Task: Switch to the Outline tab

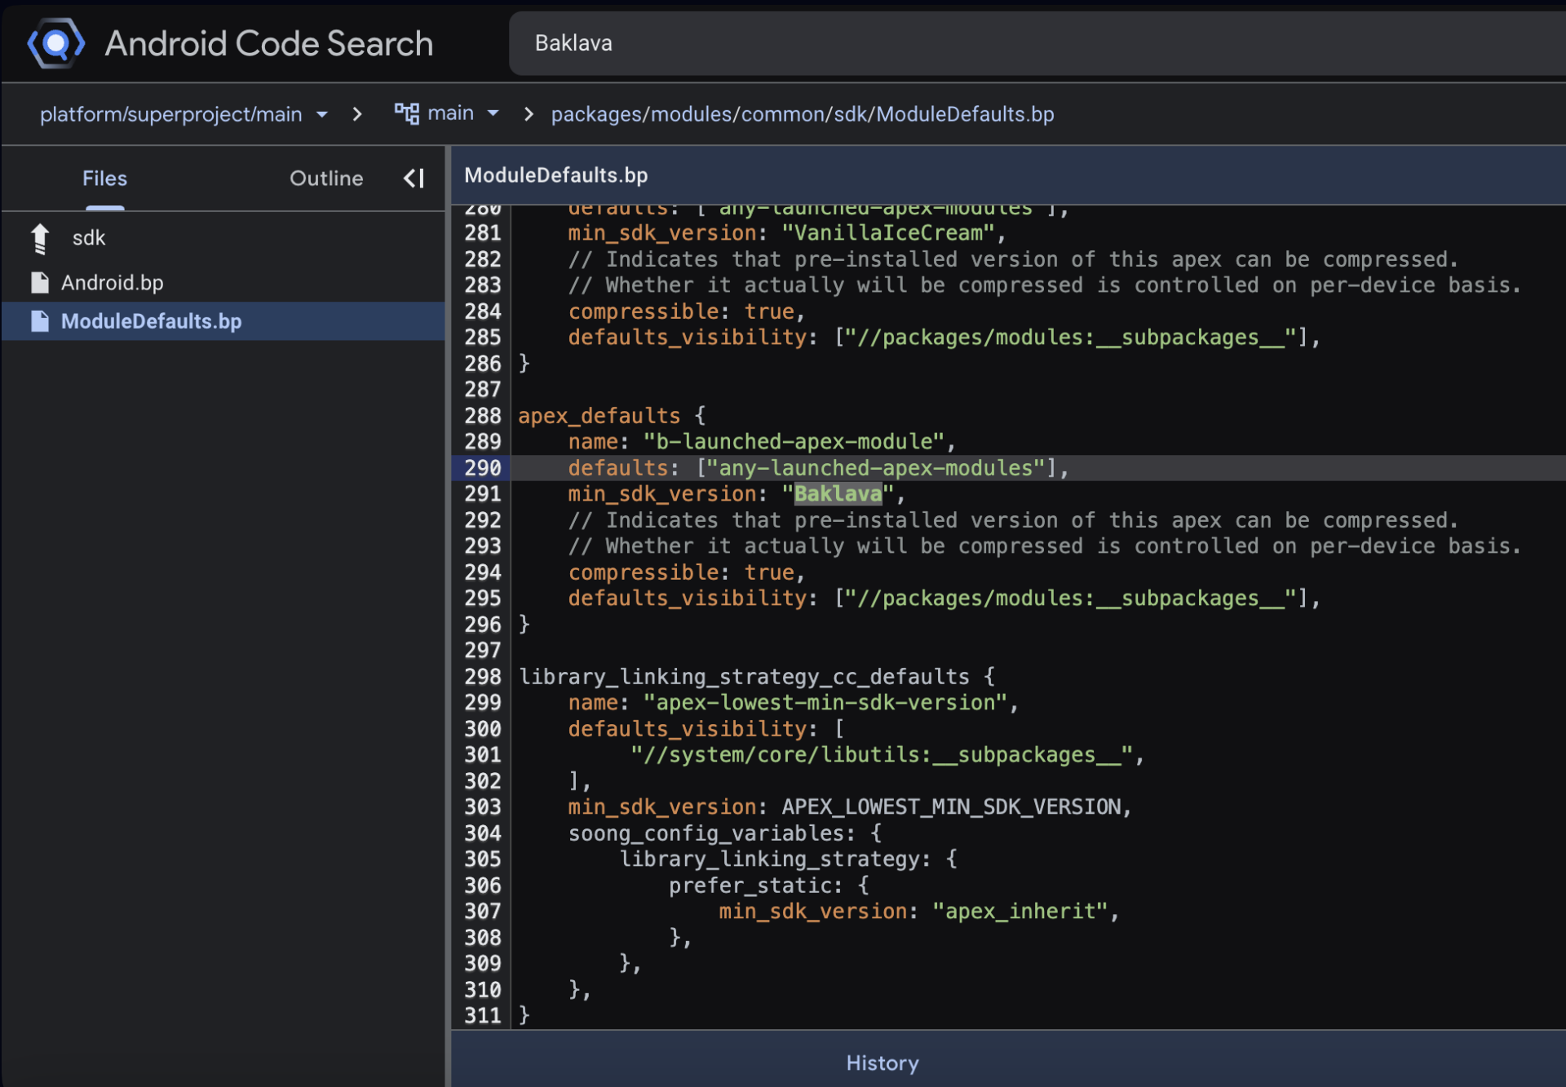Action: [x=326, y=178]
